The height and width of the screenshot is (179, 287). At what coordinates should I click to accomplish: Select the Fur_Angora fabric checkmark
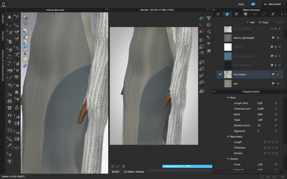pos(220,74)
